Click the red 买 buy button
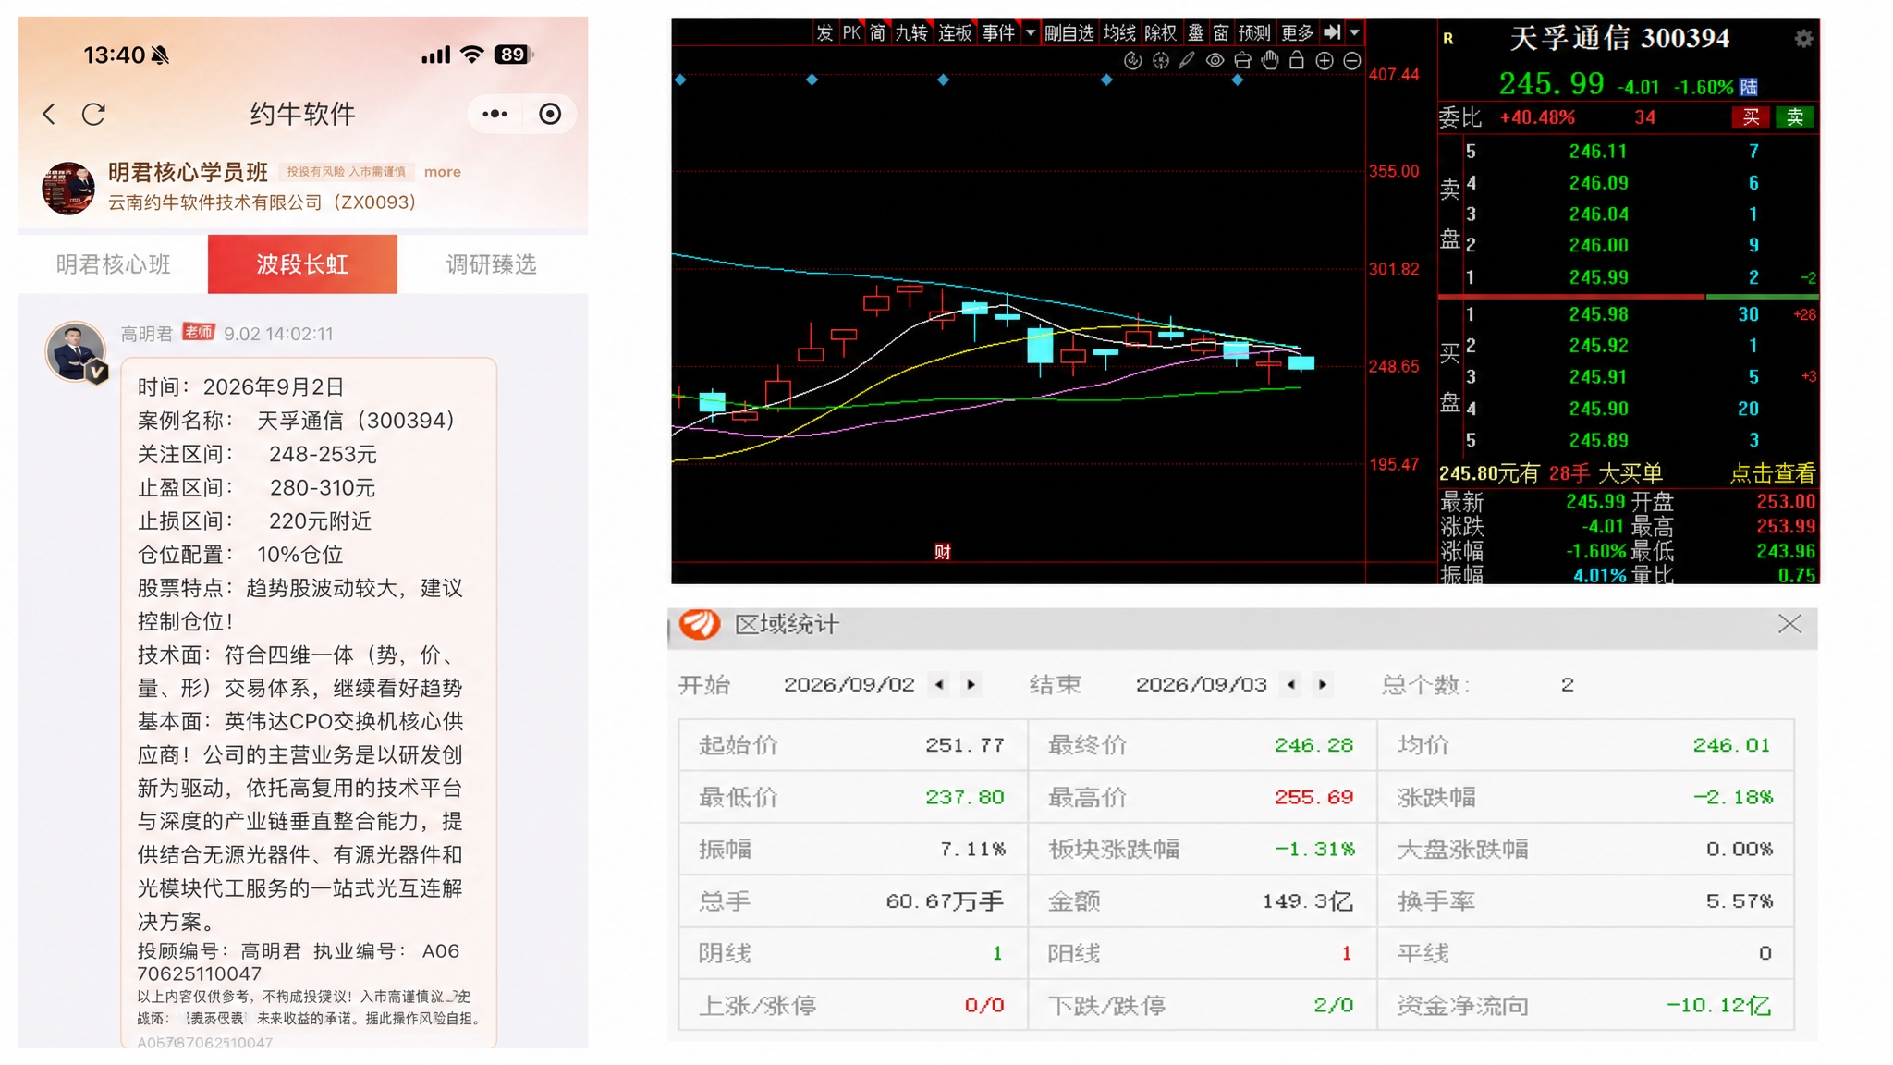The image size is (1893, 1065). 1751,117
